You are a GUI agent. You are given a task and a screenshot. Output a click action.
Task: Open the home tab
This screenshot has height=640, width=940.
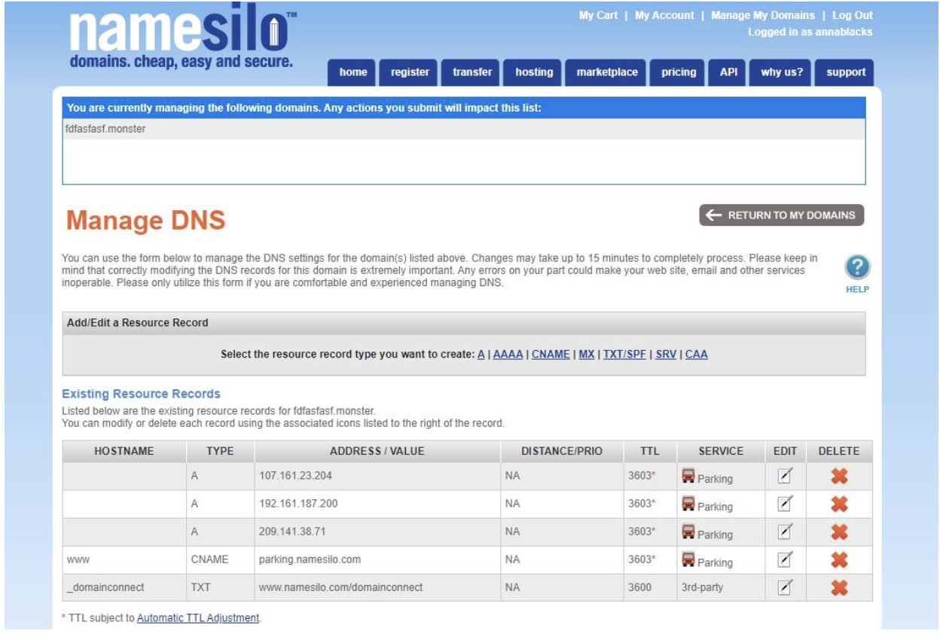(353, 72)
